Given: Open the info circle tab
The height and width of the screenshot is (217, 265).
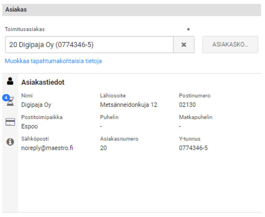Looking at the screenshot, I should click(x=10, y=142).
